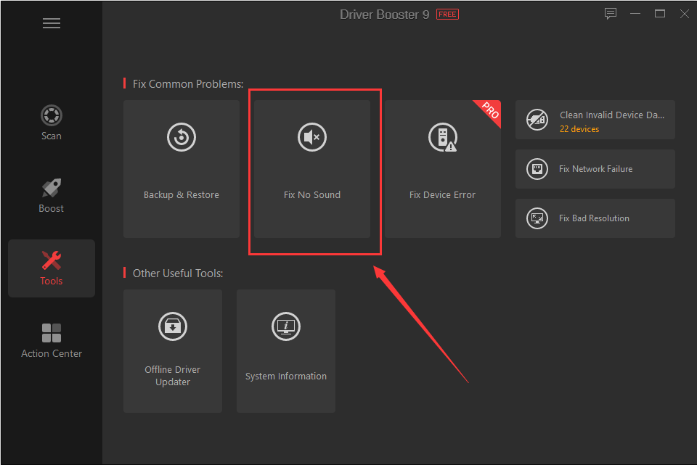Open the feedback chat icon

pos(611,14)
